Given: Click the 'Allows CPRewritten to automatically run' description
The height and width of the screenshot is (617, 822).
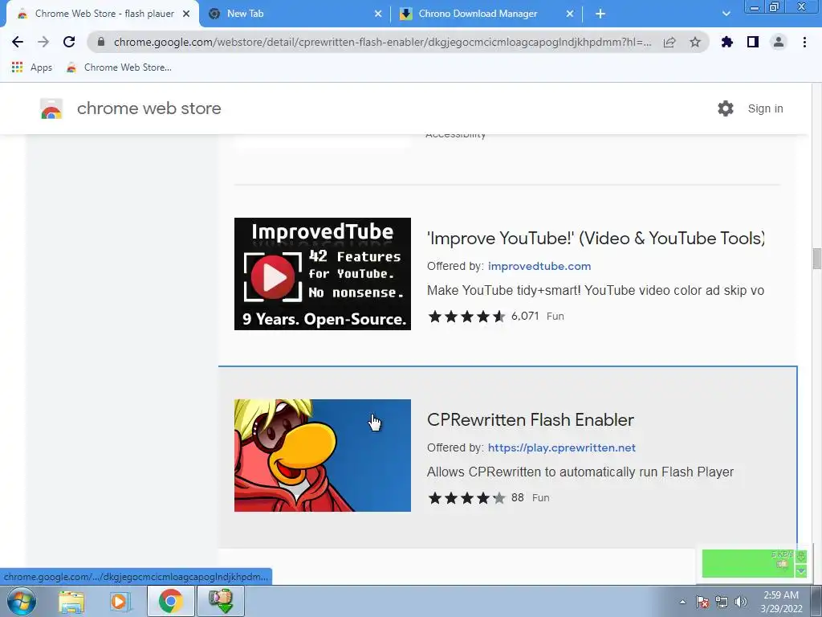Looking at the screenshot, I should [580, 472].
